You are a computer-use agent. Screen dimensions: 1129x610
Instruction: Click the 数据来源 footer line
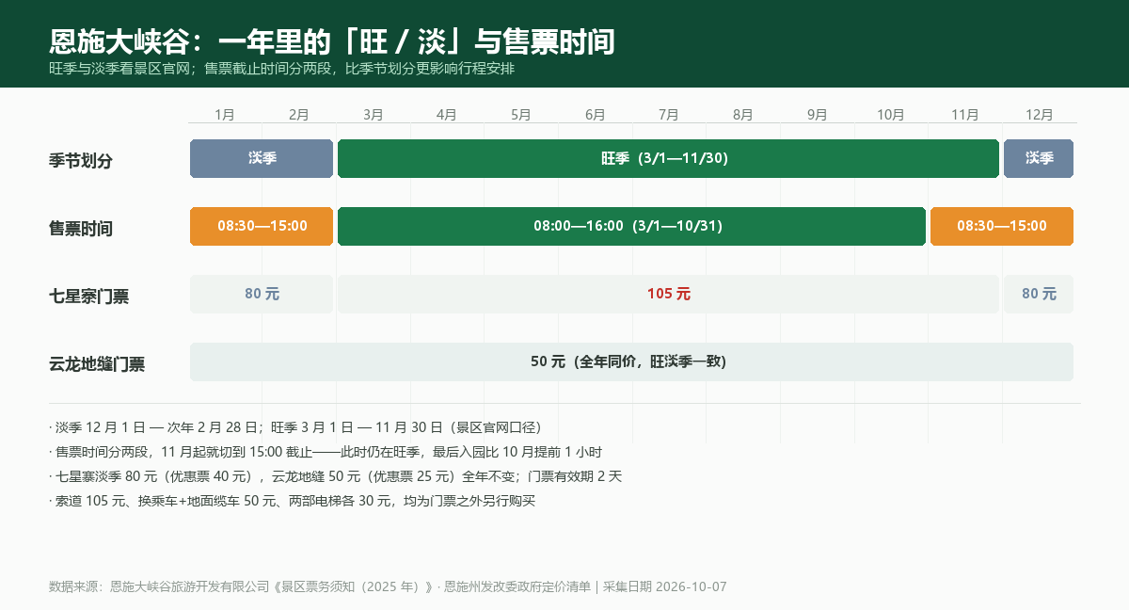[x=388, y=586]
